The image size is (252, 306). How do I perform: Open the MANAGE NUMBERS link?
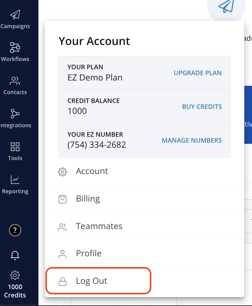192,141
